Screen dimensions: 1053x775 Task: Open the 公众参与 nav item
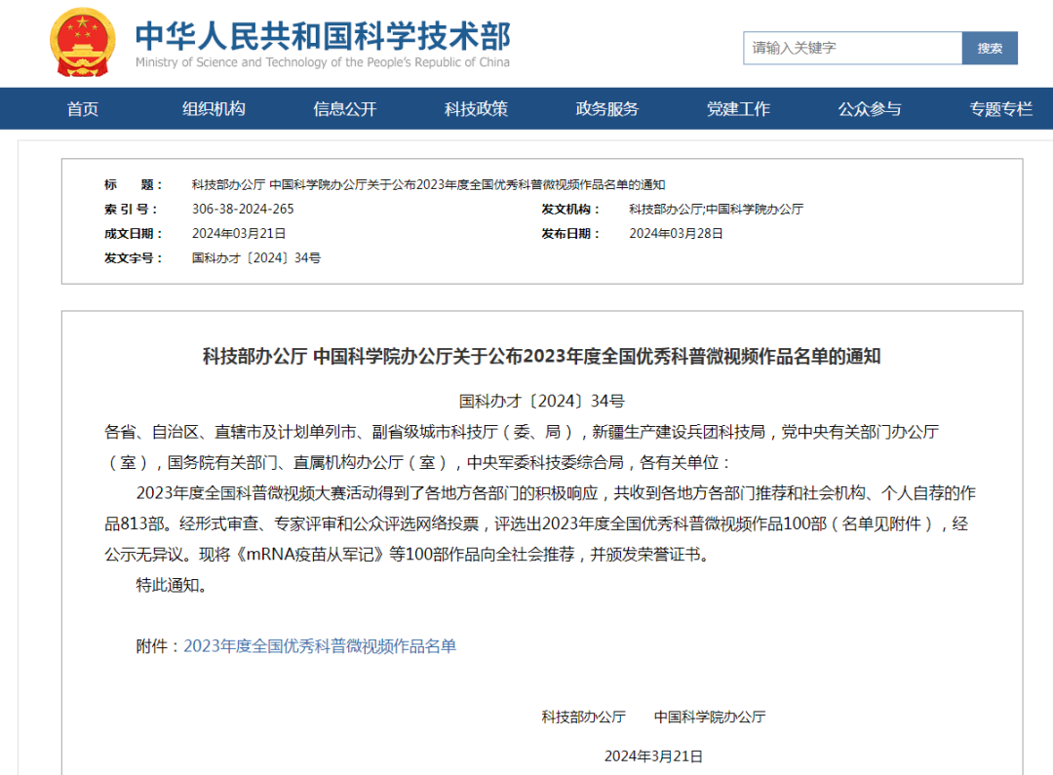click(x=869, y=109)
